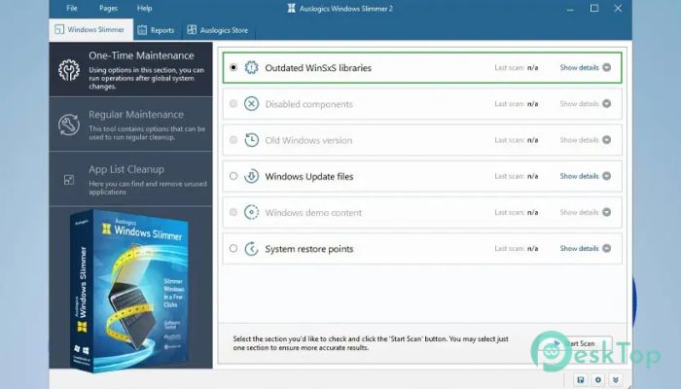Open the App List Cleanup section
The height and width of the screenshot is (389, 681).
[x=130, y=179]
